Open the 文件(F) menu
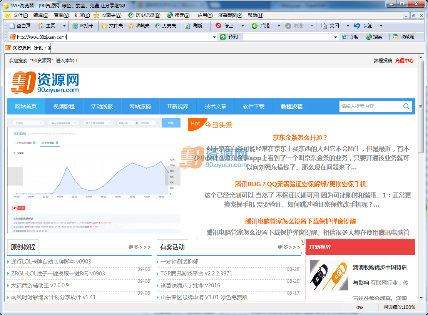Screen dimensions: 428x315 pos(20,15)
